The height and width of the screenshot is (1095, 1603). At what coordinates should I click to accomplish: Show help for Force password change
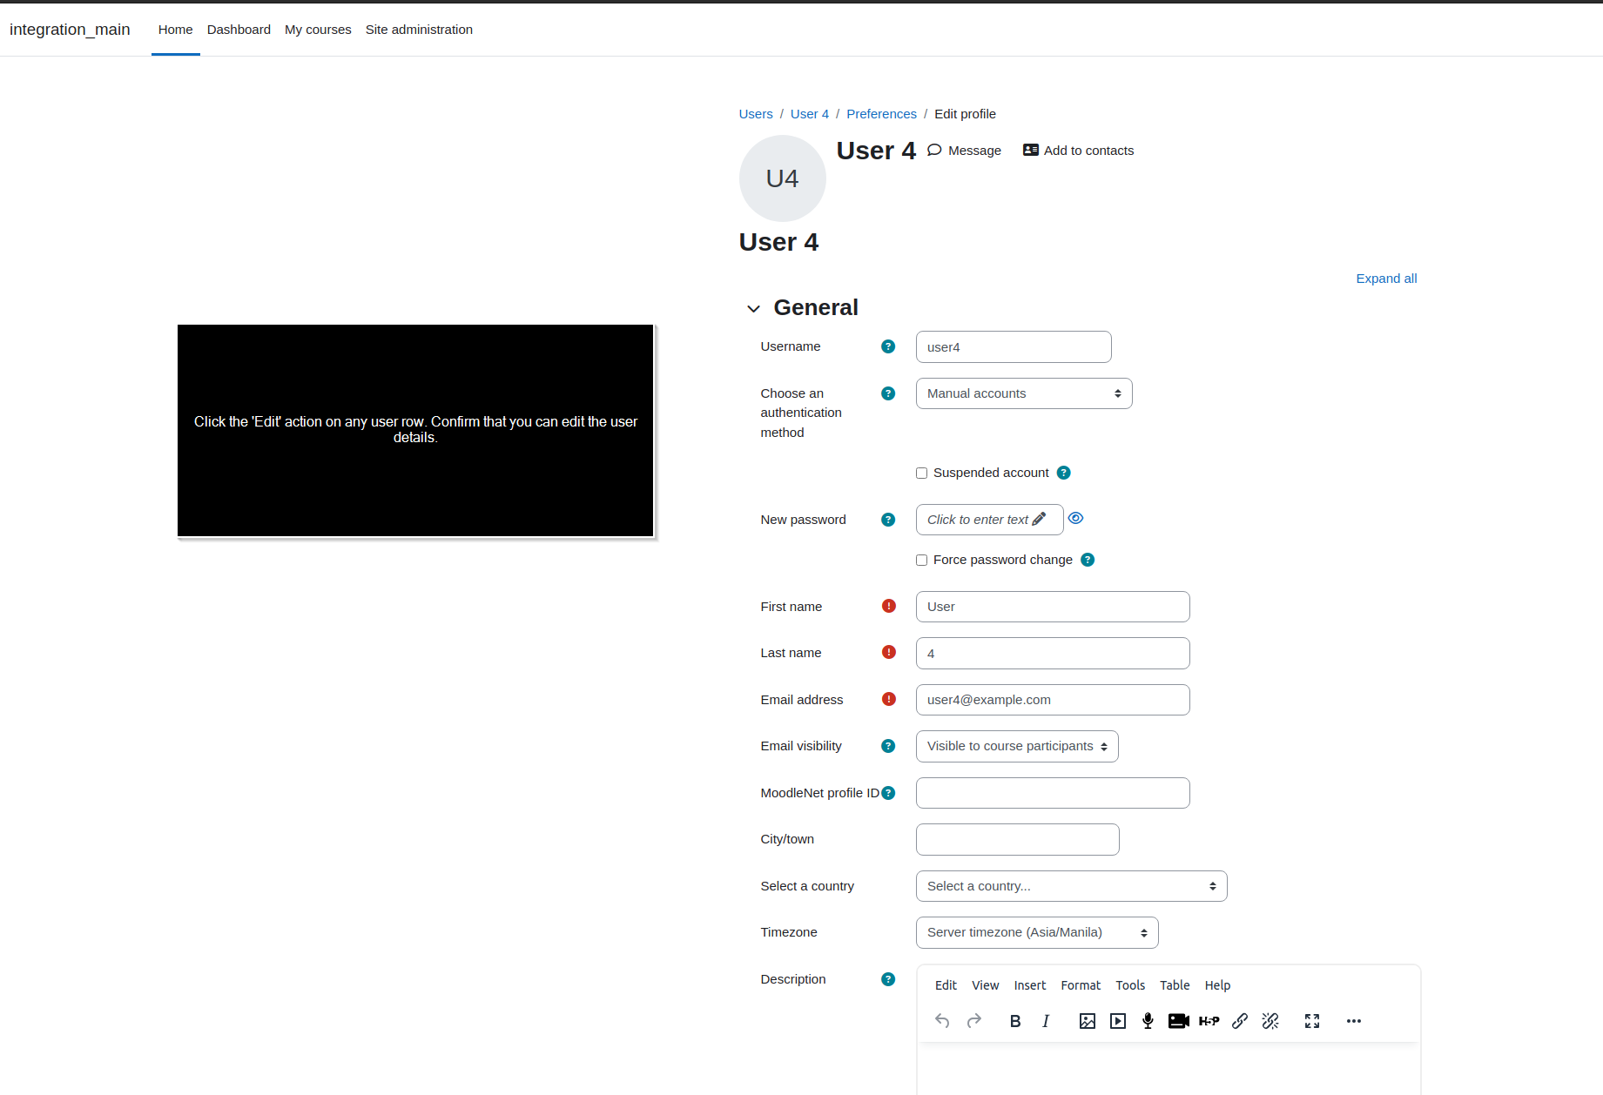tap(1088, 560)
